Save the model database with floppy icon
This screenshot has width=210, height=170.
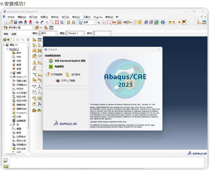pos(16,22)
